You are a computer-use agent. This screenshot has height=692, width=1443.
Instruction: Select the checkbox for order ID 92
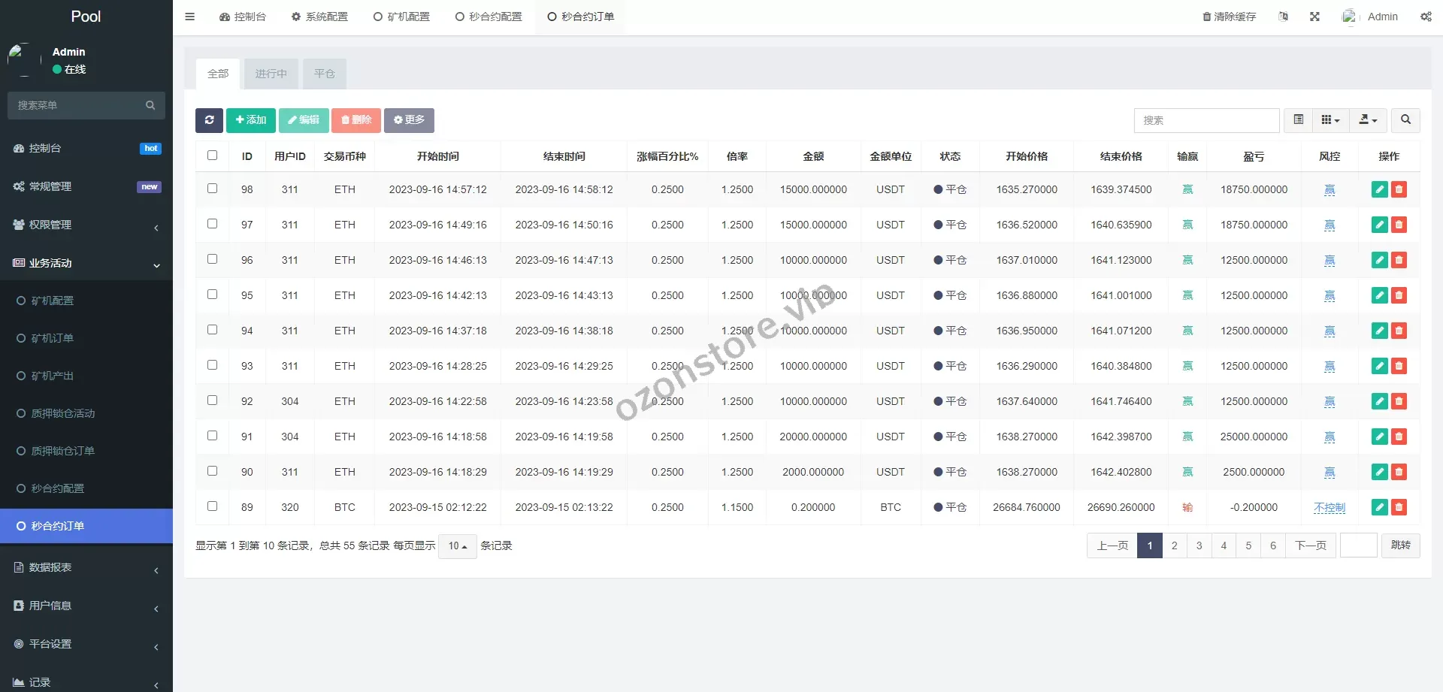click(212, 400)
